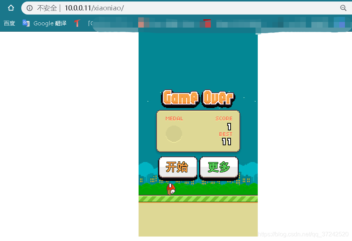Click the current score value 1
The width and height of the screenshot is (352, 241).
[x=229, y=127]
